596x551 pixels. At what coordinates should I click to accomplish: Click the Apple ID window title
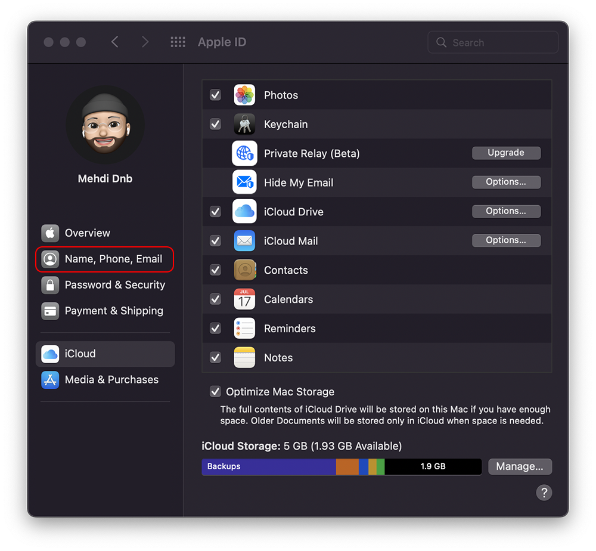point(222,42)
